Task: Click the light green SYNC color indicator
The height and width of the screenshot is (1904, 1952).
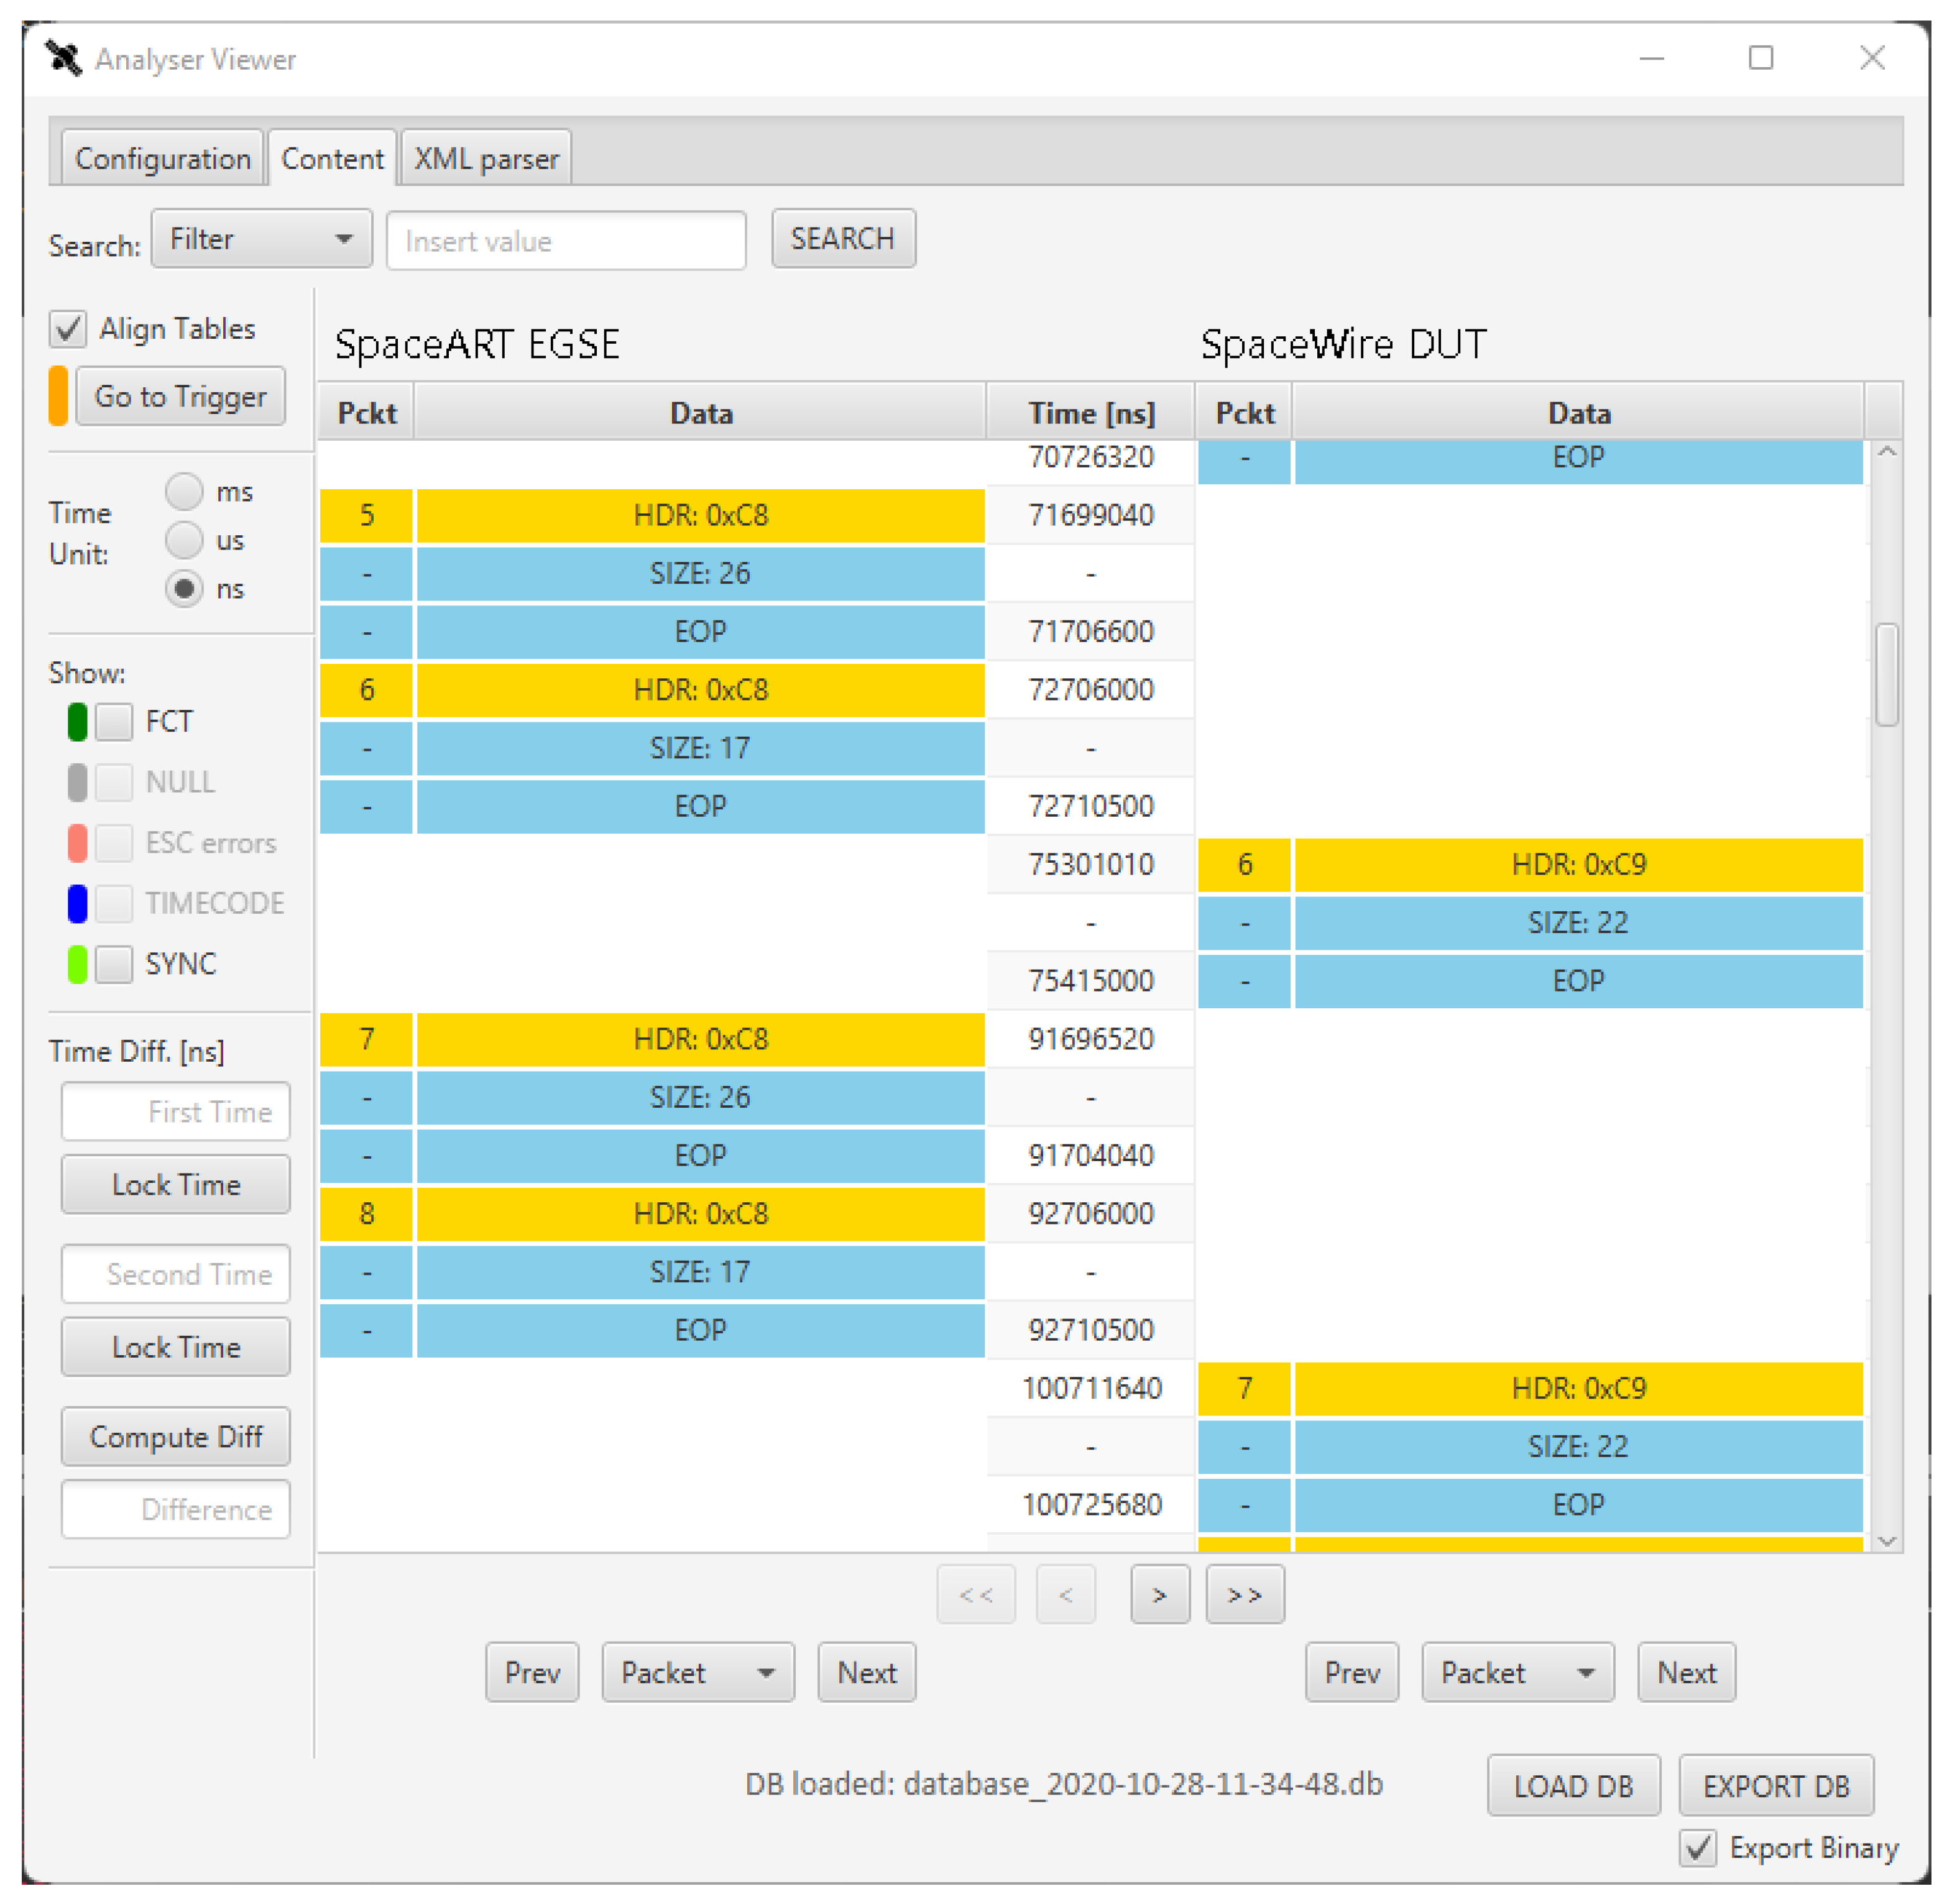Action: point(77,964)
